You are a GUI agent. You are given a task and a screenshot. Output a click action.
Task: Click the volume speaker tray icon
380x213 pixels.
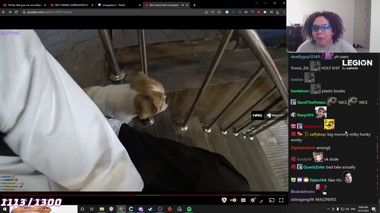tap(347, 209)
